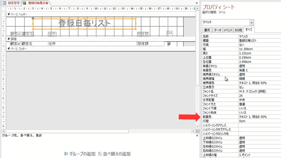Select the 詳細 section bar
The height and width of the screenshot is (158, 281).
tap(101, 39)
